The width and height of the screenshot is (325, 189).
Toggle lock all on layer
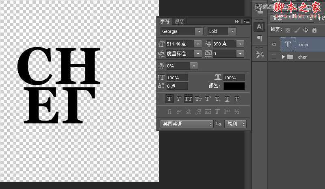(x=314, y=30)
